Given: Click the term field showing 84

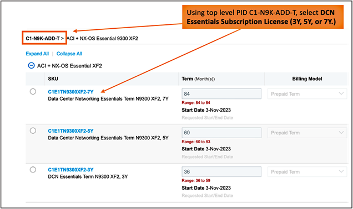Looking at the screenshot, I should [x=221, y=94].
